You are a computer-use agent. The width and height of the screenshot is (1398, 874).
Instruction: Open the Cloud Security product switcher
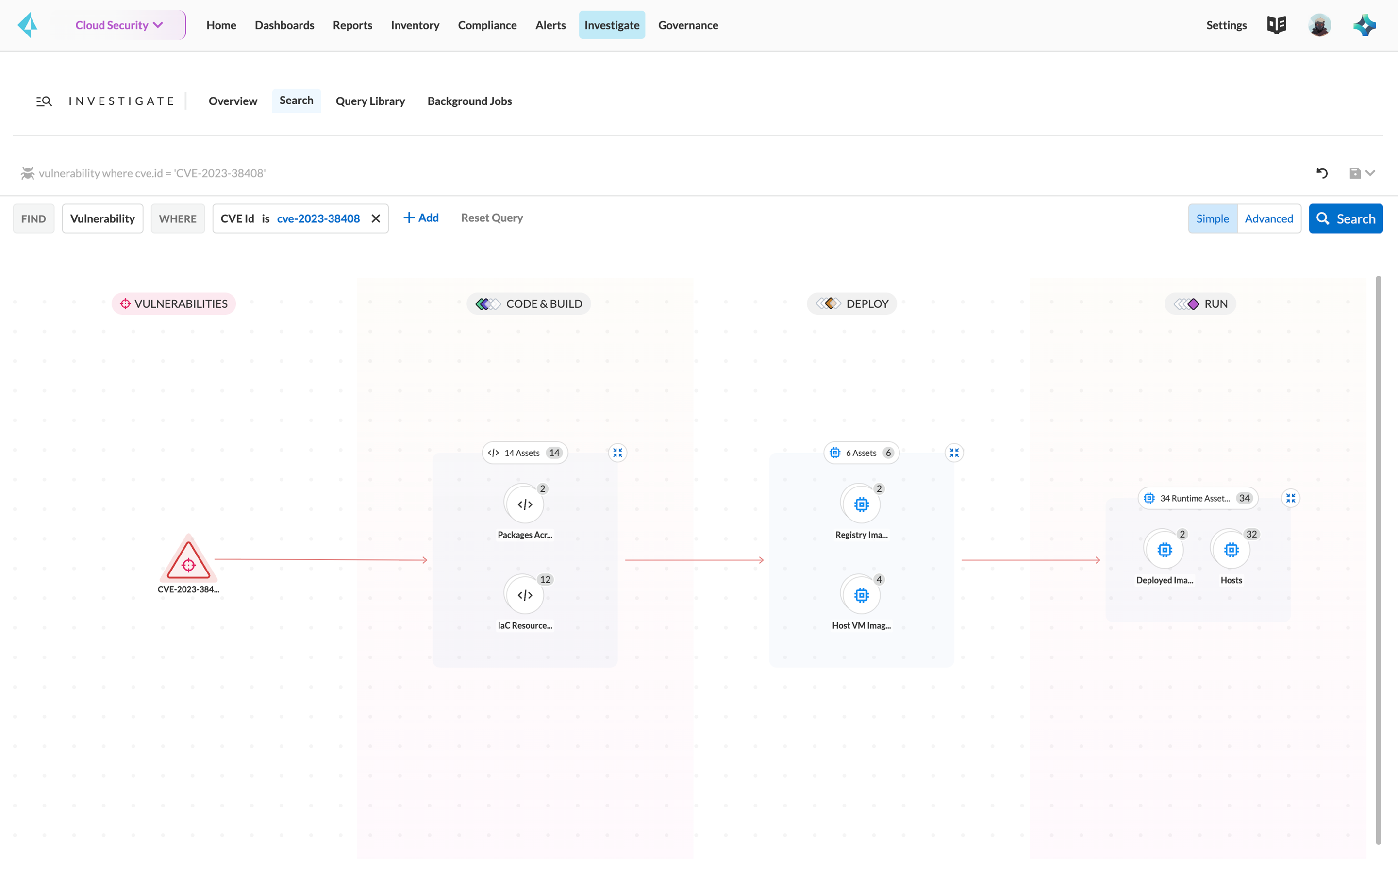click(x=119, y=25)
